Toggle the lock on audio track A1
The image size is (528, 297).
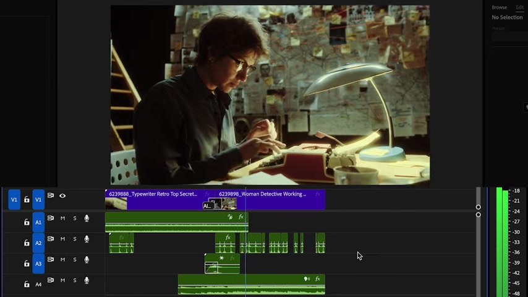pos(27,222)
